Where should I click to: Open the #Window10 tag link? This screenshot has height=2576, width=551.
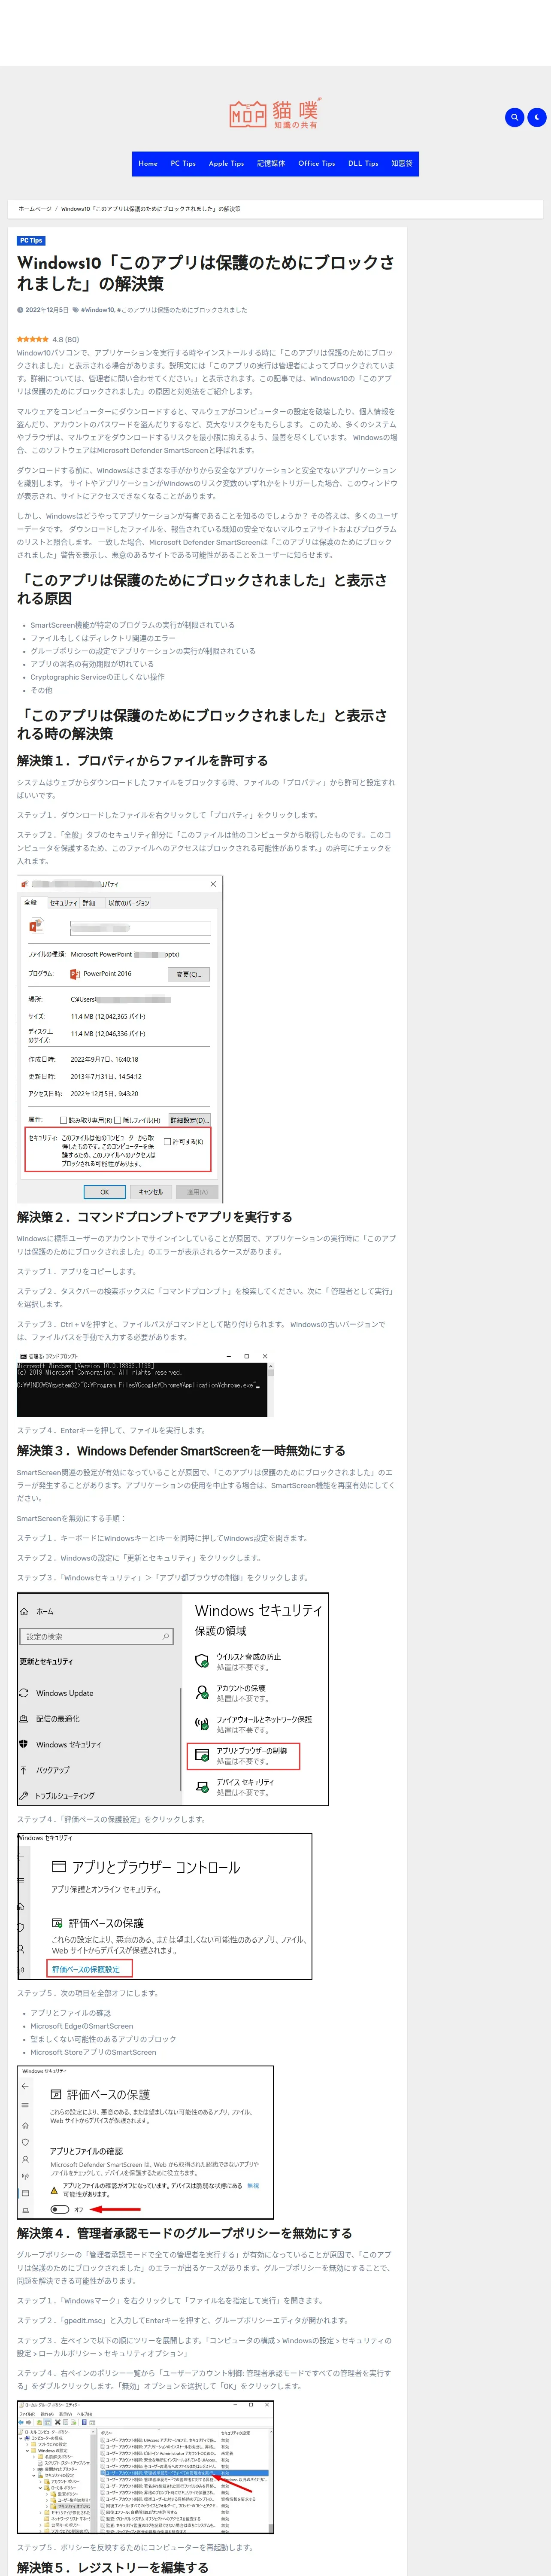(x=97, y=310)
